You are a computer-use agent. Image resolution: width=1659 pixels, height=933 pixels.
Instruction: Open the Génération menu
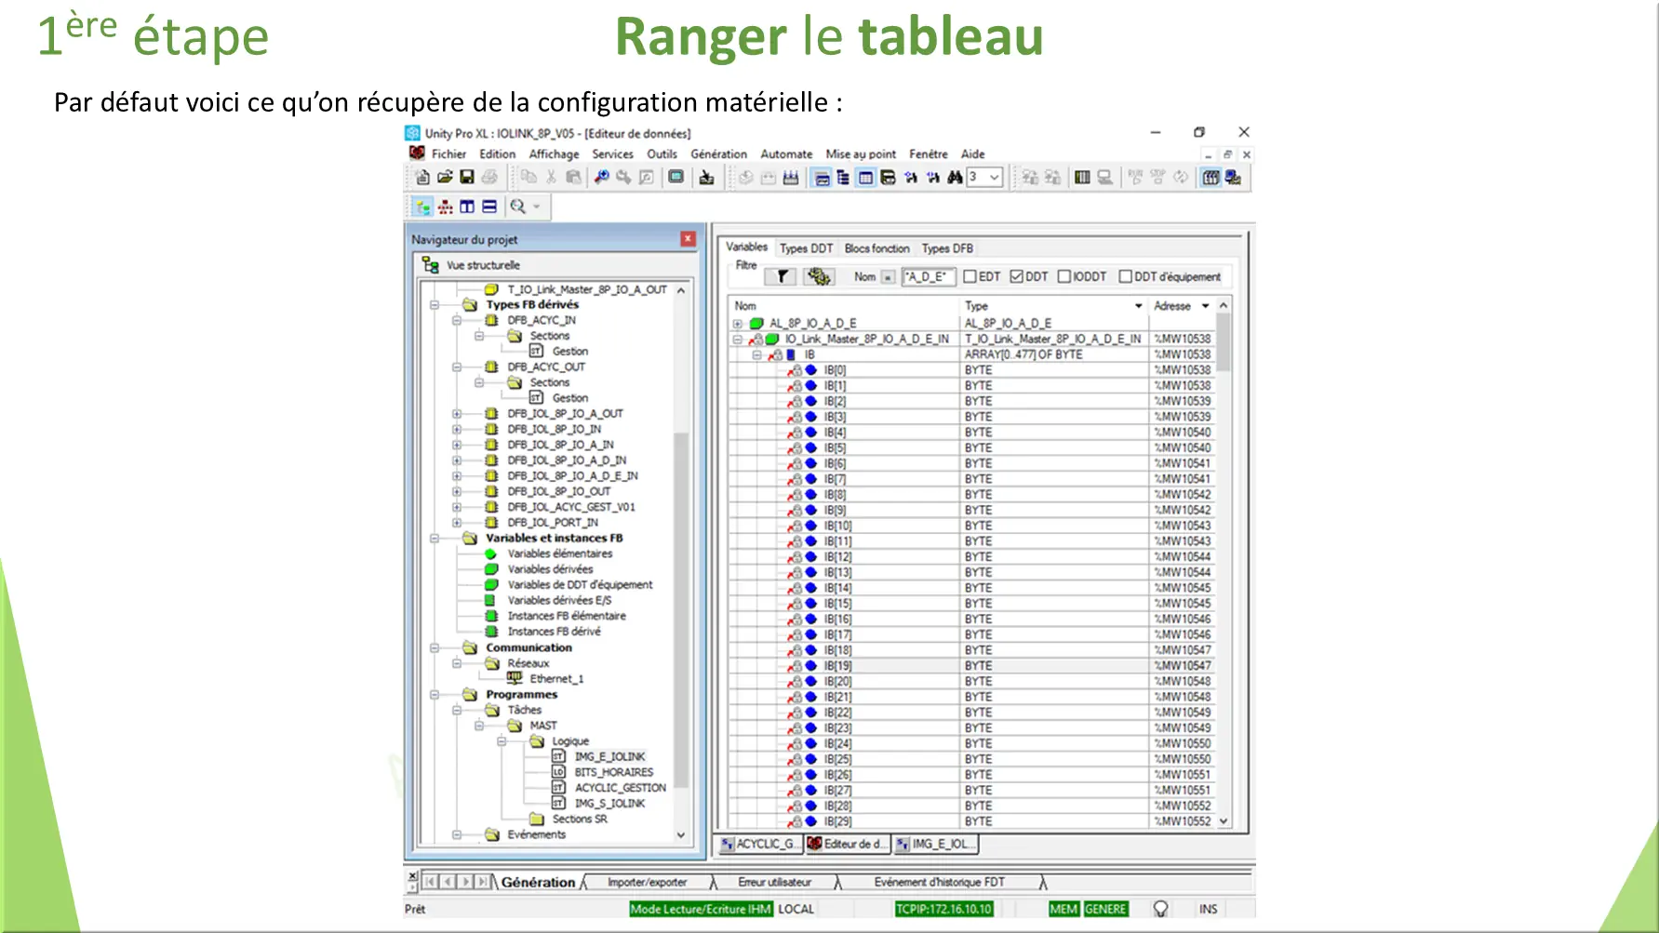(718, 154)
